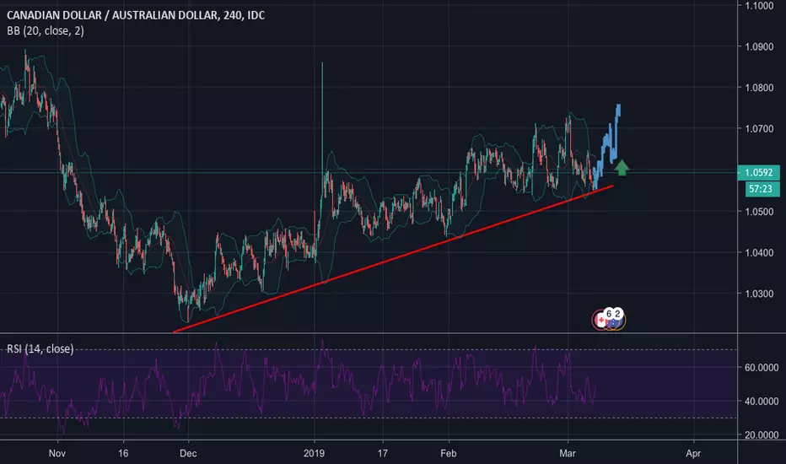Click the current price label 1.0592
The width and height of the screenshot is (786, 464).
tap(758, 173)
